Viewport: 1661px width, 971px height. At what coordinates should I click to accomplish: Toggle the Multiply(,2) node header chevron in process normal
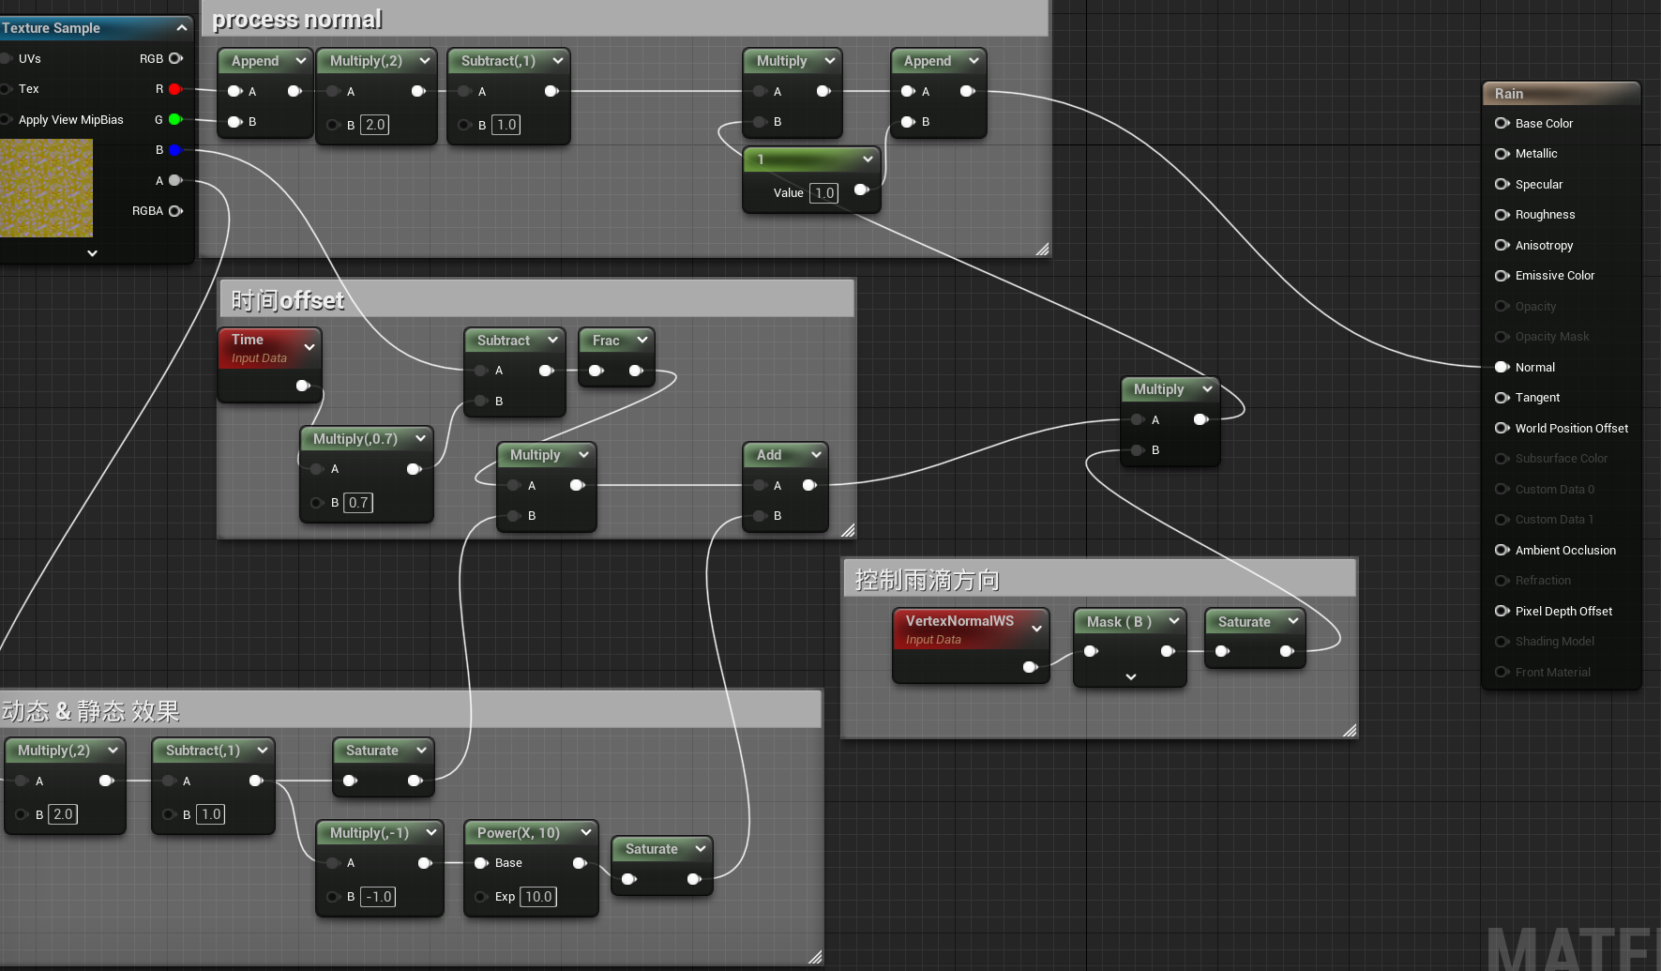pos(425,61)
